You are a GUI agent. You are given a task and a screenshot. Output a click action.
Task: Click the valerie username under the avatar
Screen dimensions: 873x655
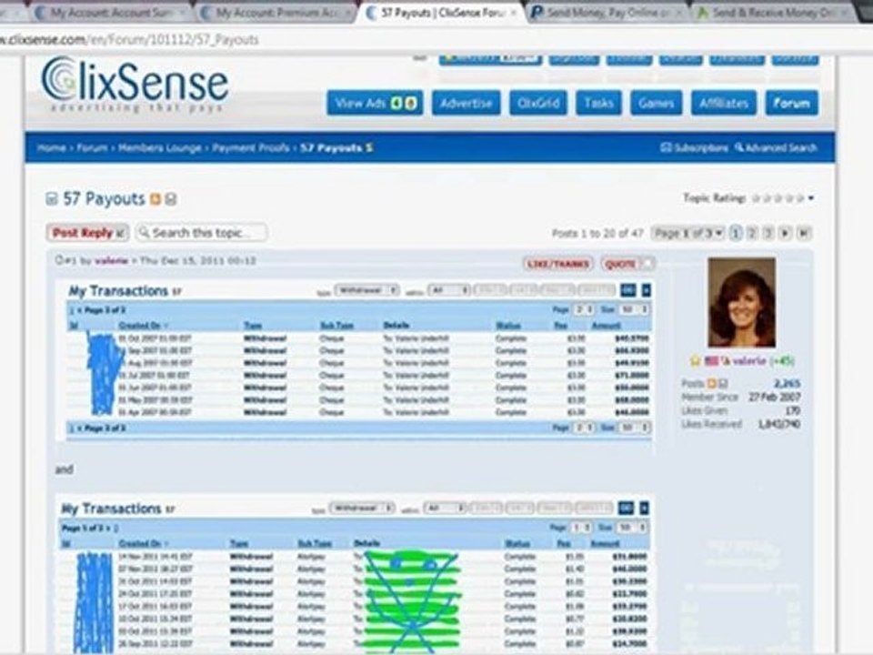pyautogui.click(x=749, y=361)
